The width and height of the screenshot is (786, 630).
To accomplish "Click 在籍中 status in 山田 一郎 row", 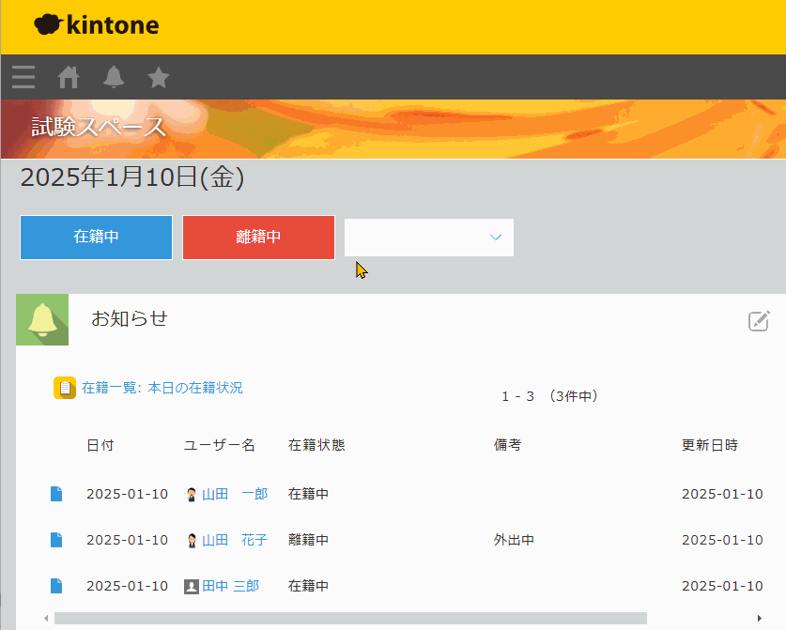I will click(x=308, y=494).
